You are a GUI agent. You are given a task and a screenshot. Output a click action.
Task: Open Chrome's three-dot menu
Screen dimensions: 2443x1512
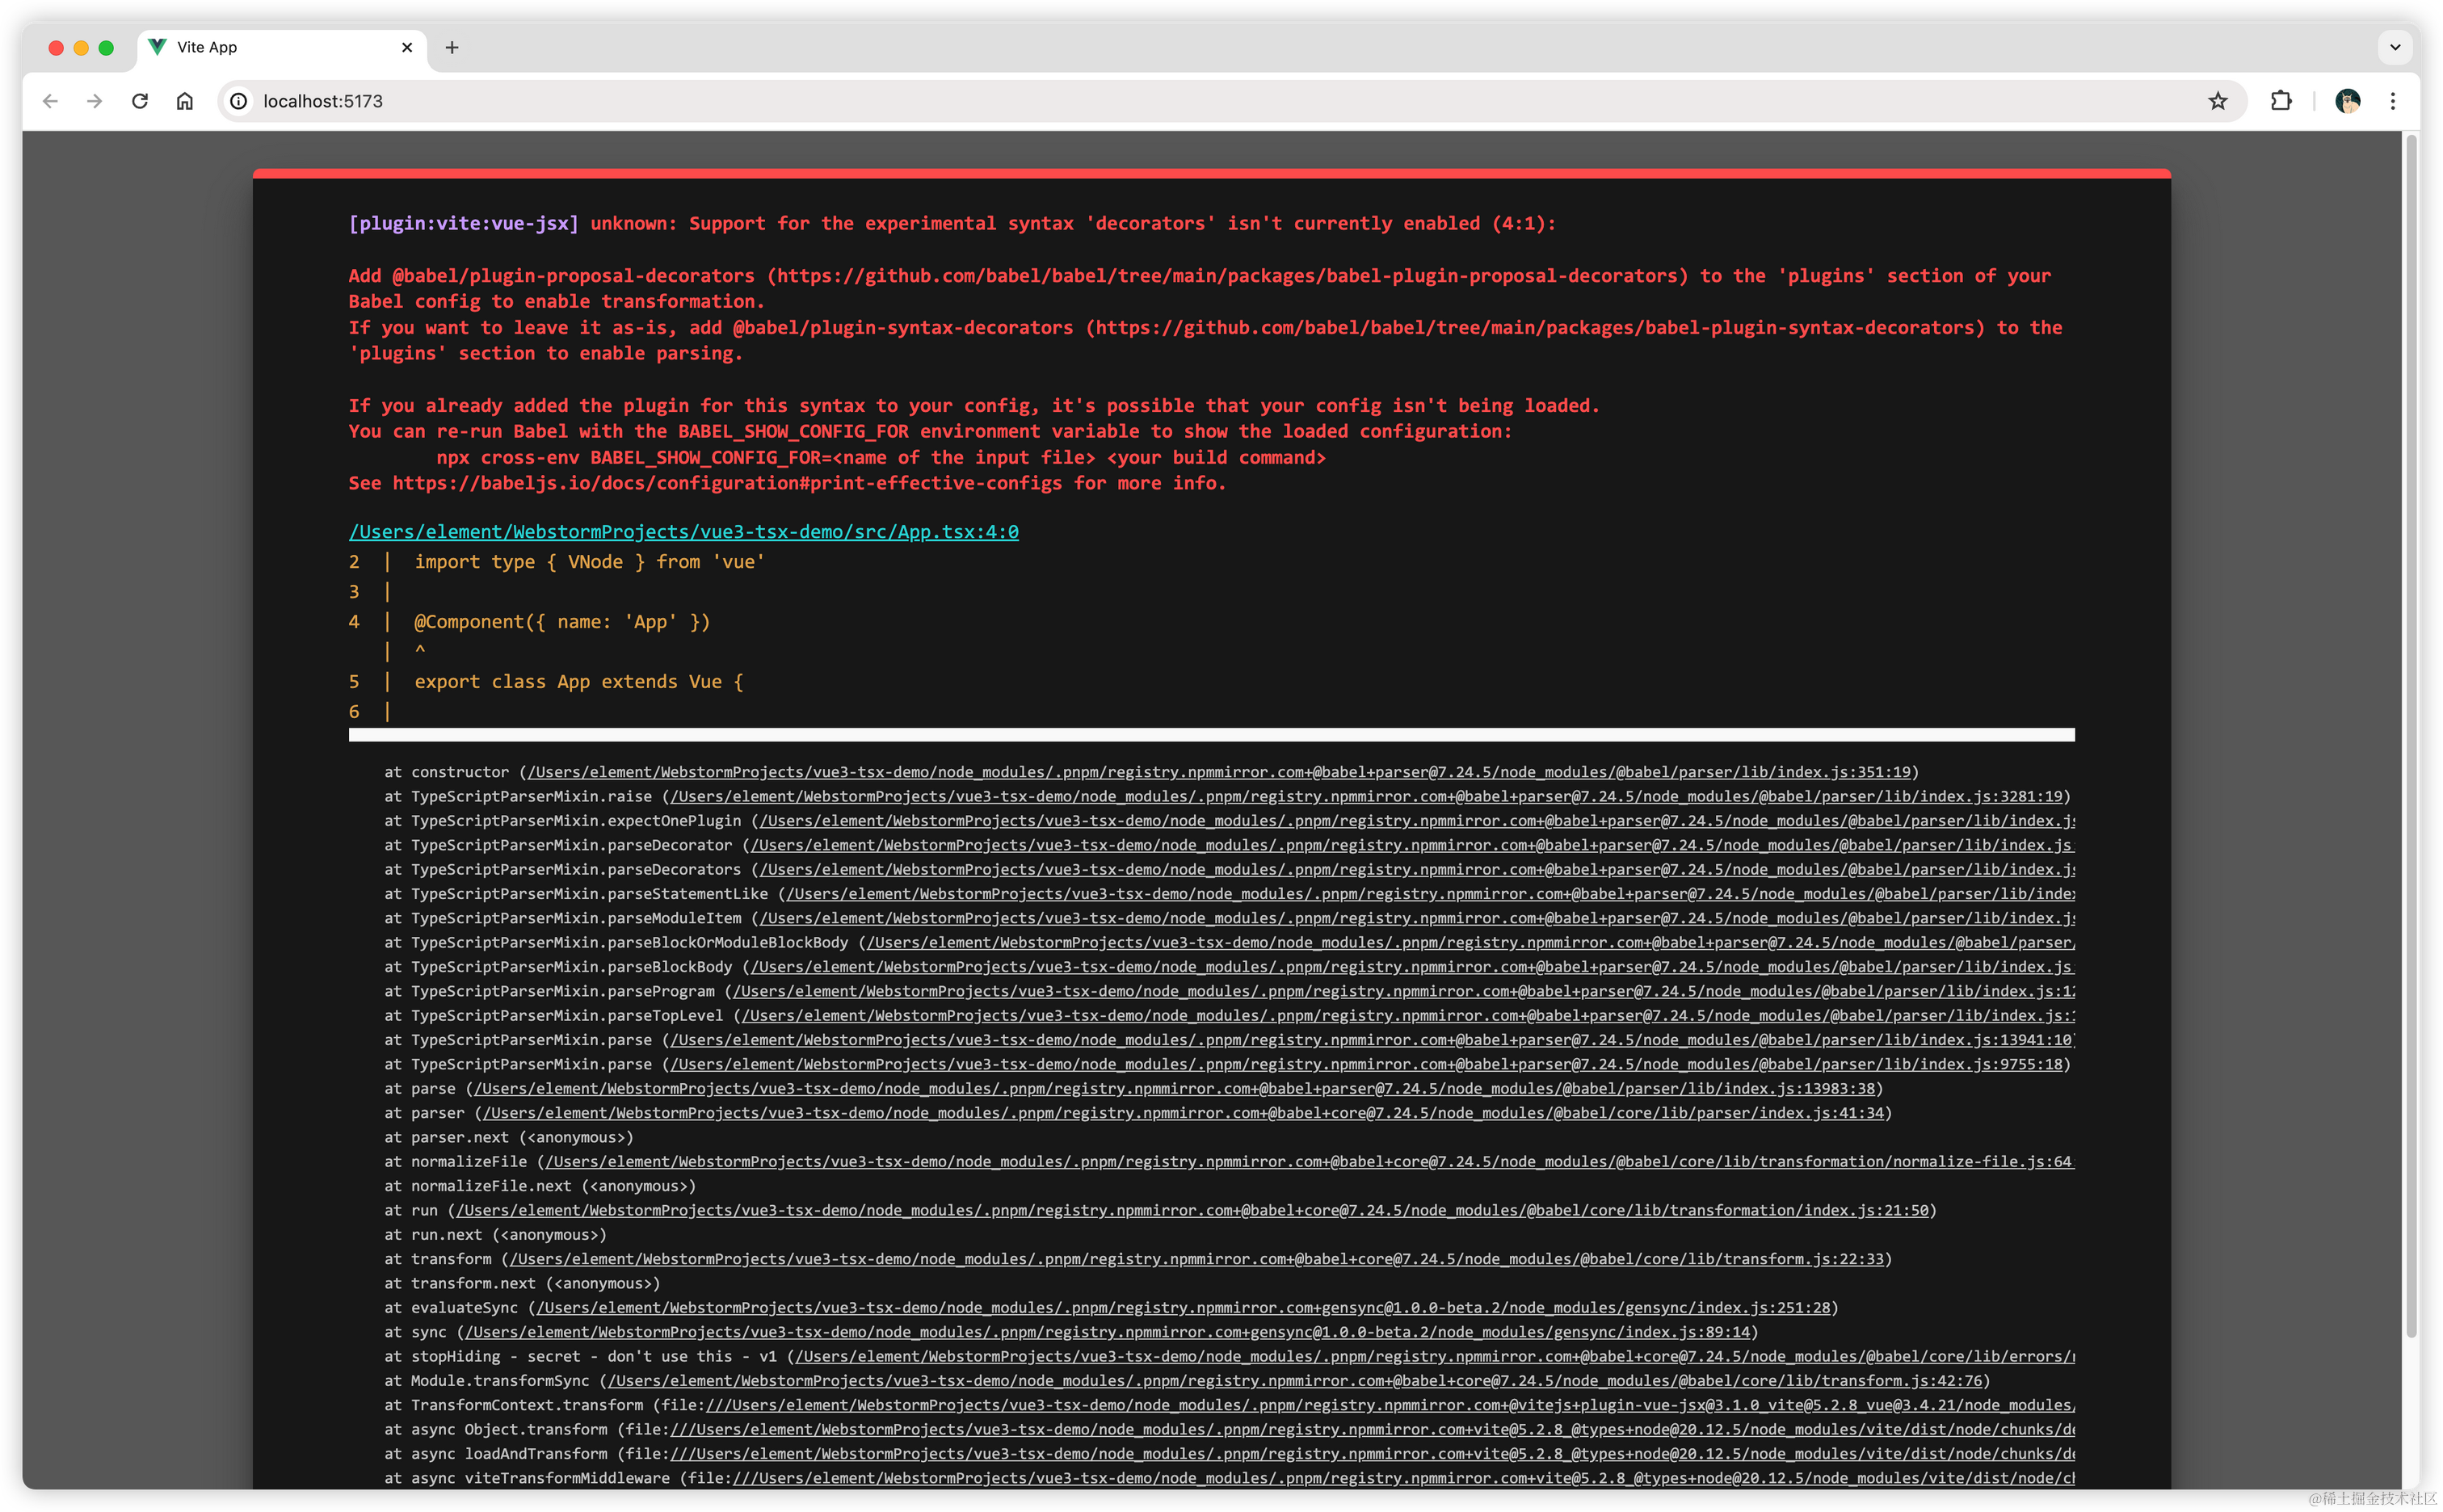(x=2393, y=101)
